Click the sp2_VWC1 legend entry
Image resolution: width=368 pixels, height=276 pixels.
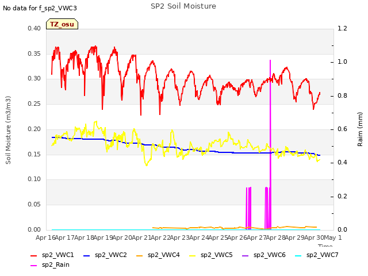point(52,255)
